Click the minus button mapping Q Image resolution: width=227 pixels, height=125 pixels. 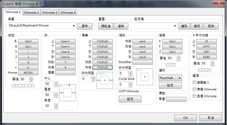[28, 62]
